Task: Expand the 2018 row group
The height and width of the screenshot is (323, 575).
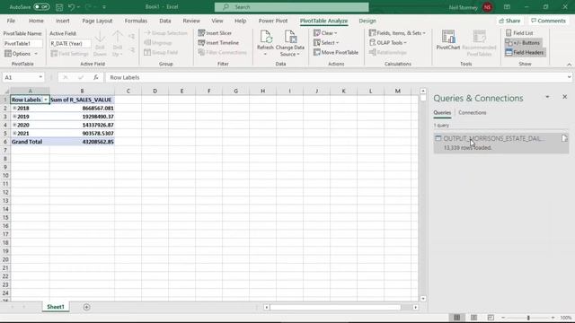Action: (14, 108)
